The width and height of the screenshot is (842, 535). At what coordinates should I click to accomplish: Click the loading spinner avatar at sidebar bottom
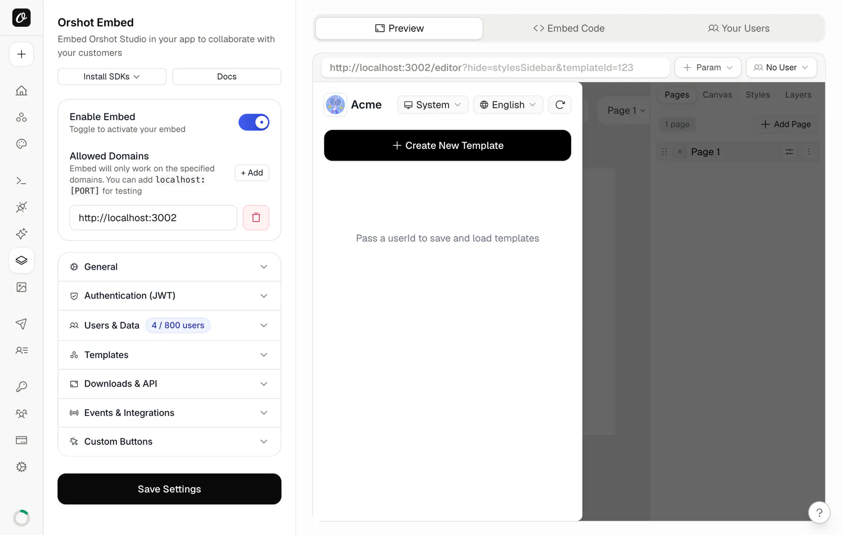(22, 518)
